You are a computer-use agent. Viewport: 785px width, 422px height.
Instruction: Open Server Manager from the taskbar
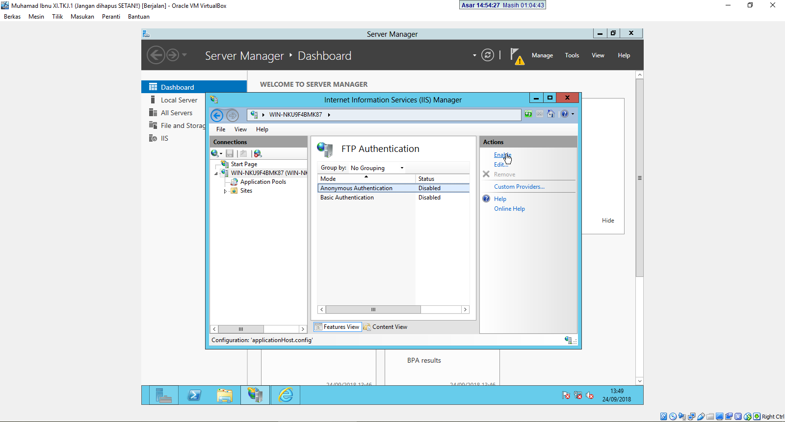pos(164,395)
